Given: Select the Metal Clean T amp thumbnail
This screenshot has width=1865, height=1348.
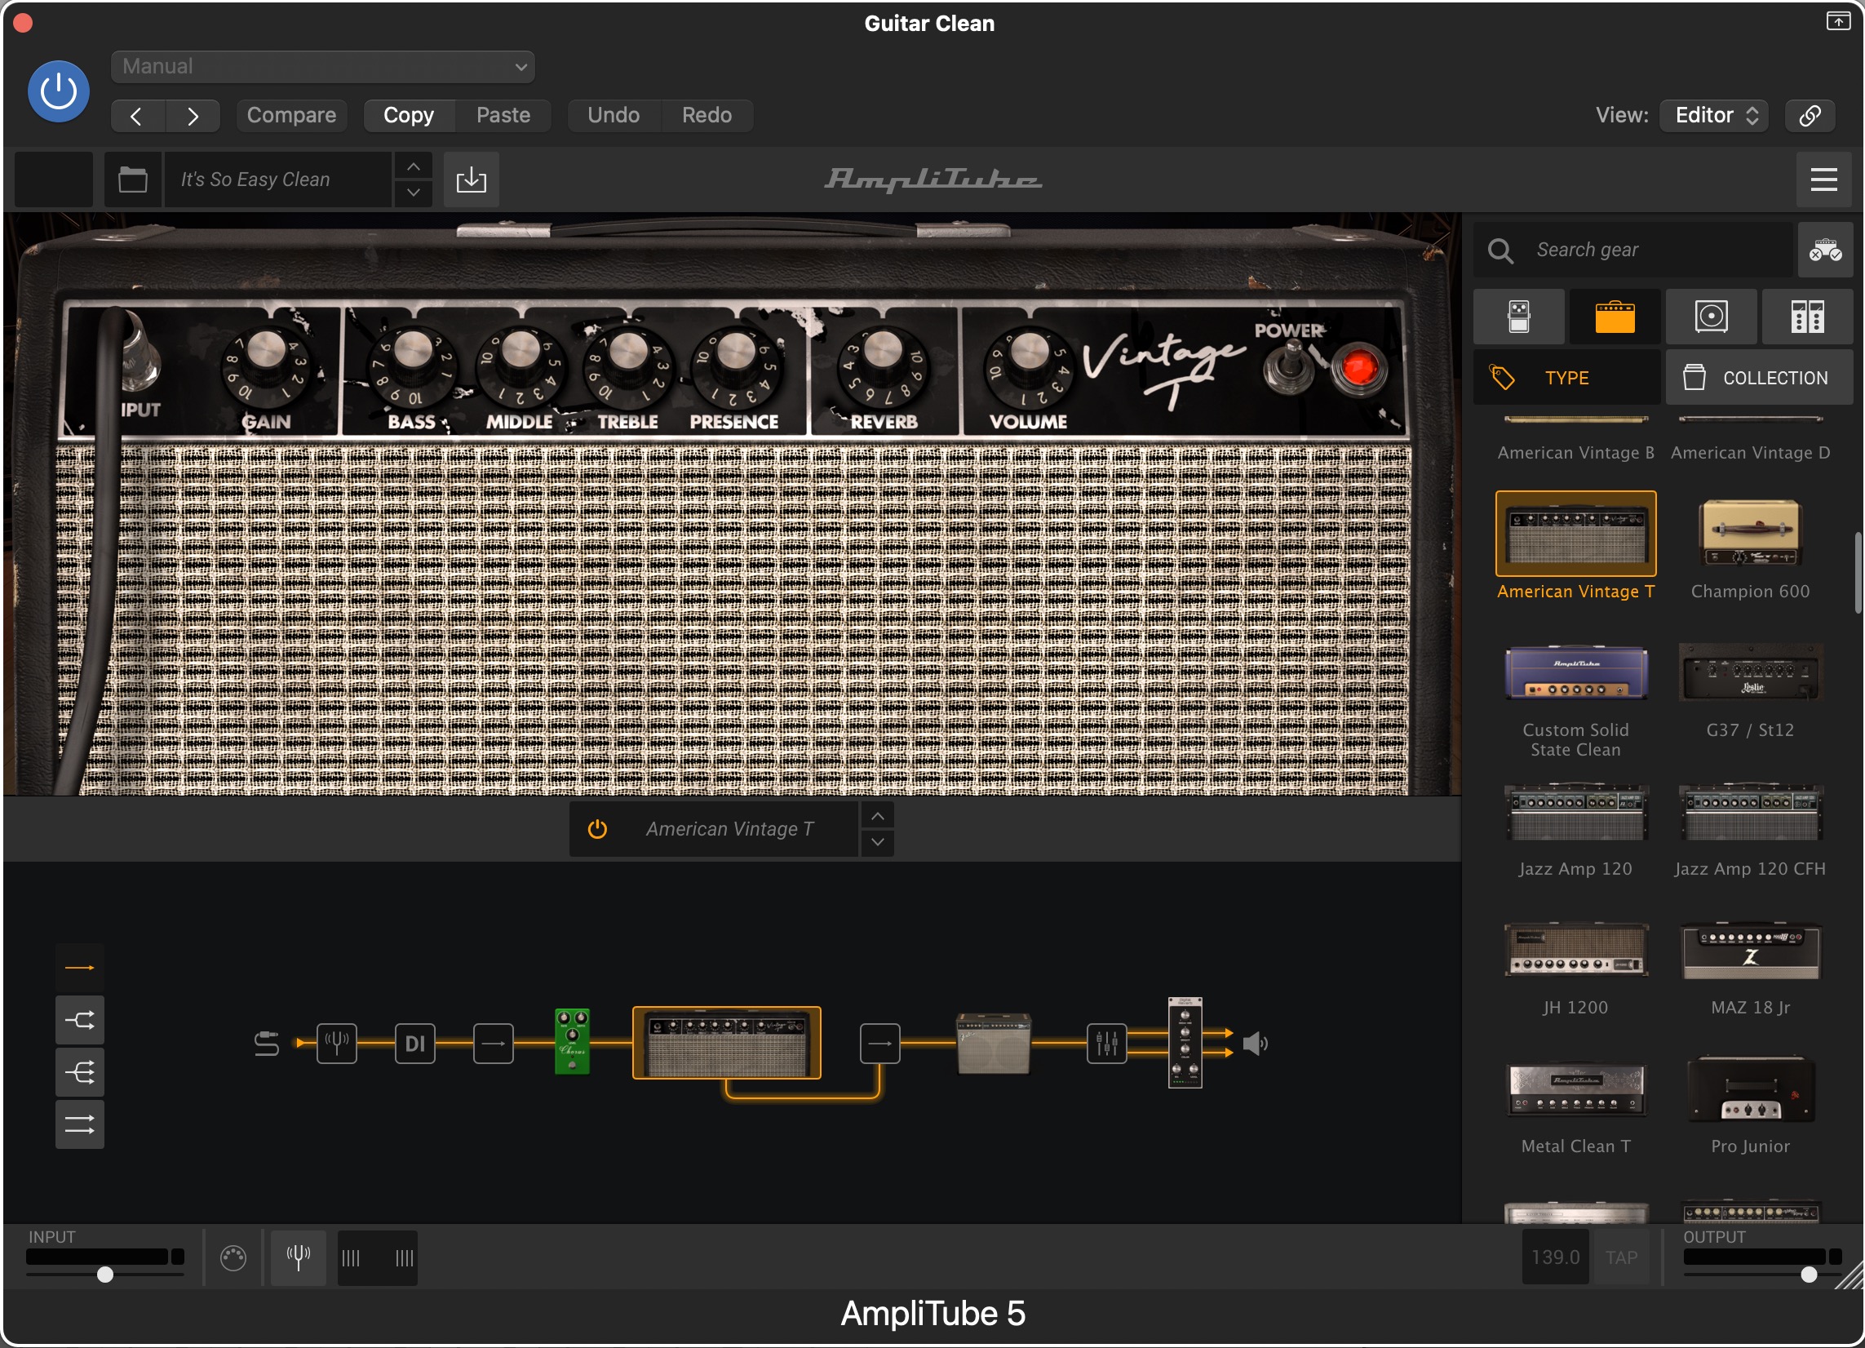Looking at the screenshot, I should (x=1575, y=1090).
